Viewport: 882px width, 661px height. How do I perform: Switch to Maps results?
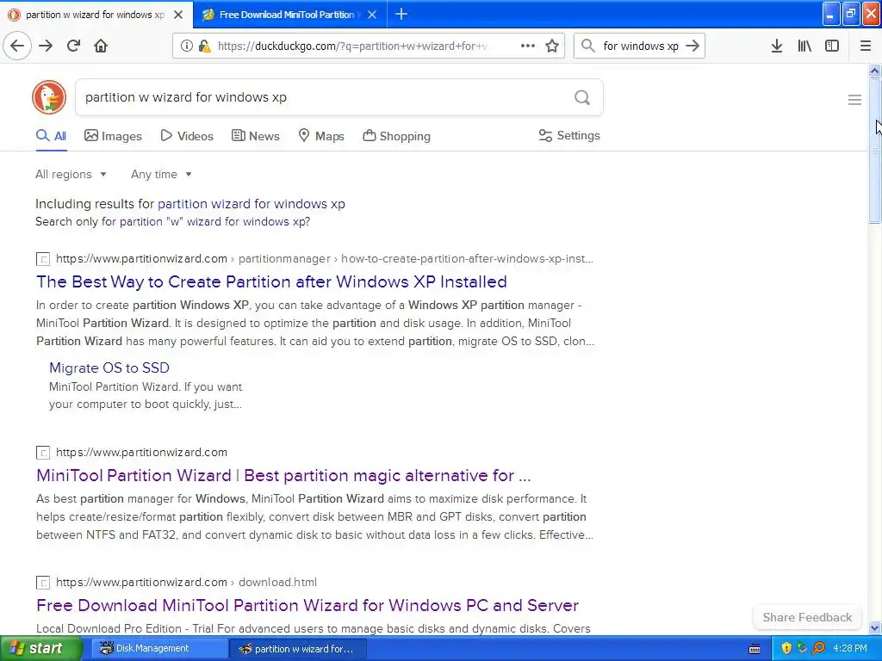321,136
